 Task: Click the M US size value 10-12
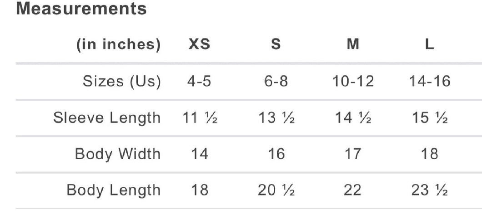click(x=352, y=81)
